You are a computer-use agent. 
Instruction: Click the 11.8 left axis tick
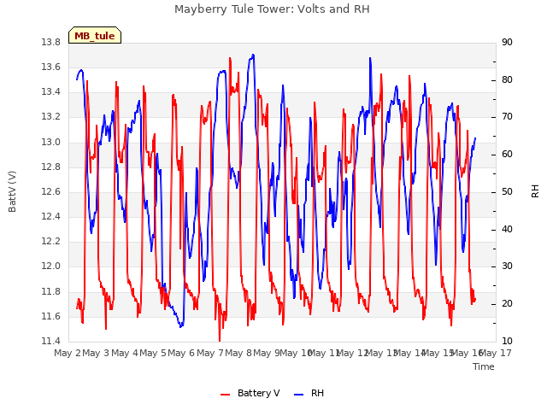50,291
